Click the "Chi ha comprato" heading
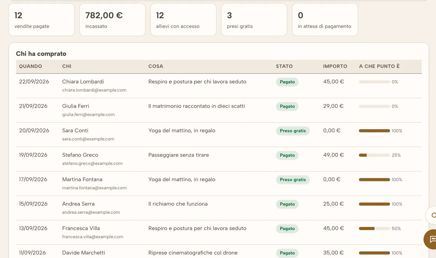436x258 pixels. 41,54
